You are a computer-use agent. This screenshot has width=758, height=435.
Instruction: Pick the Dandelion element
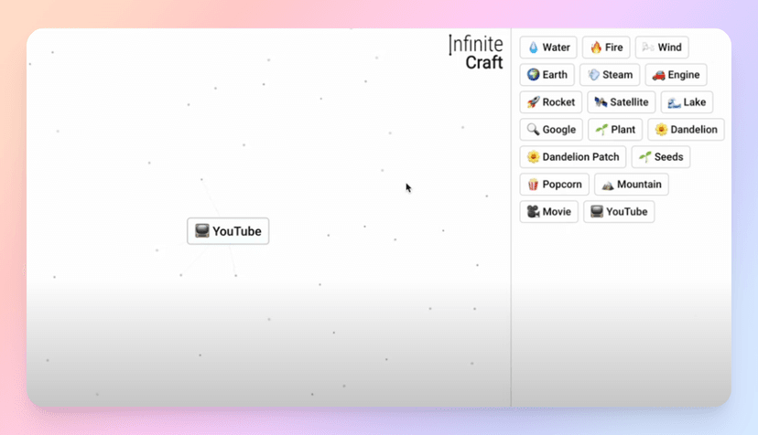pyautogui.click(x=686, y=130)
